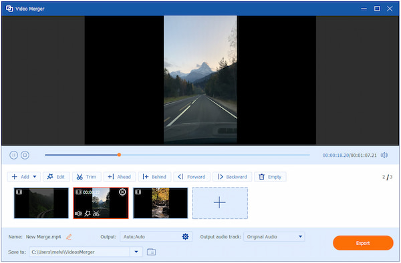Click the playback progress slider handle
The image size is (401, 263).
point(119,155)
